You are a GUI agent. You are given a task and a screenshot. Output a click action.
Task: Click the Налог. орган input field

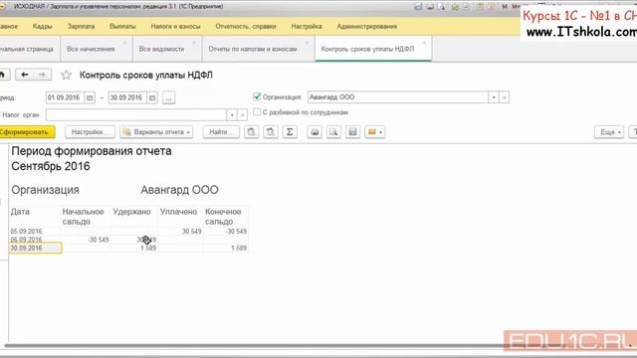(x=136, y=115)
